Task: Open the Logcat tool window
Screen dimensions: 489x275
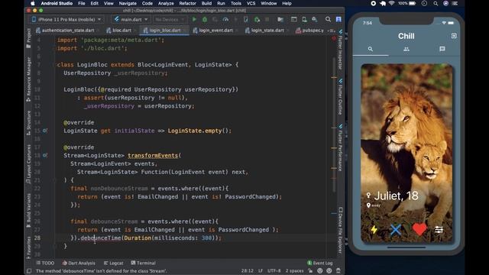Action: [x=114, y=263]
